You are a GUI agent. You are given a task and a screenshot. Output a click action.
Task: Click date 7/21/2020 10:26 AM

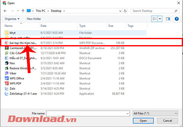click(53, 73)
